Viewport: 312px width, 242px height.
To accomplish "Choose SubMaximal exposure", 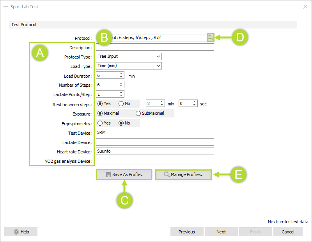I will click(x=150, y=113).
